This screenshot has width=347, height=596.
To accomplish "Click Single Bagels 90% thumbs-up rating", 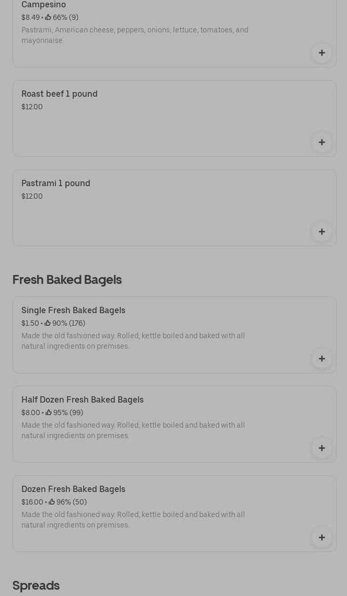I will click(x=65, y=324).
